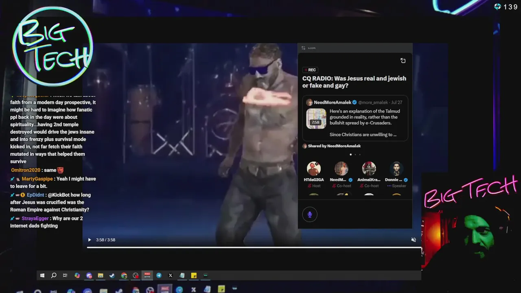This screenshot has width=521, height=293.
Task: Click the viewer count icon next to 139
Action: click(x=497, y=7)
